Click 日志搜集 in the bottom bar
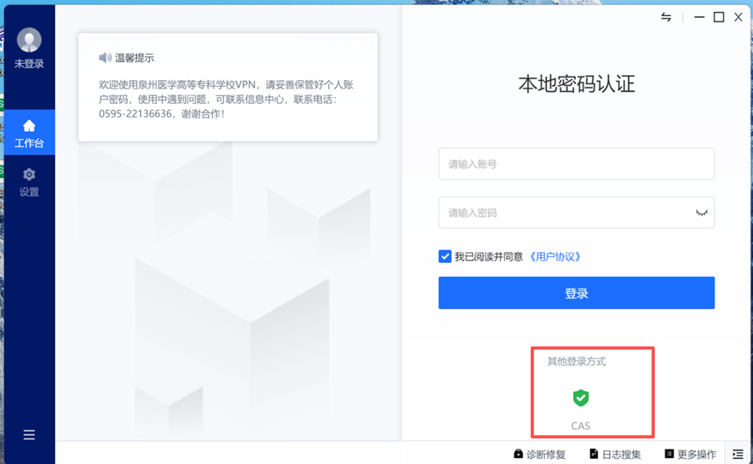The width and height of the screenshot is (753, 464). [x=615, y=454]
